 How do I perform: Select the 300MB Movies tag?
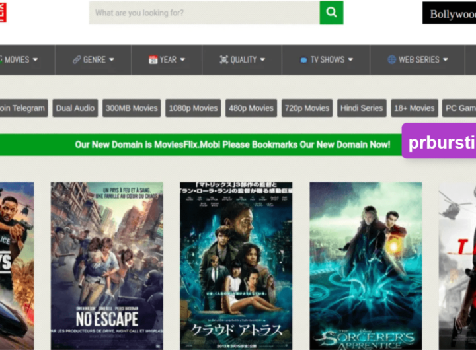[x=132, y=108]
